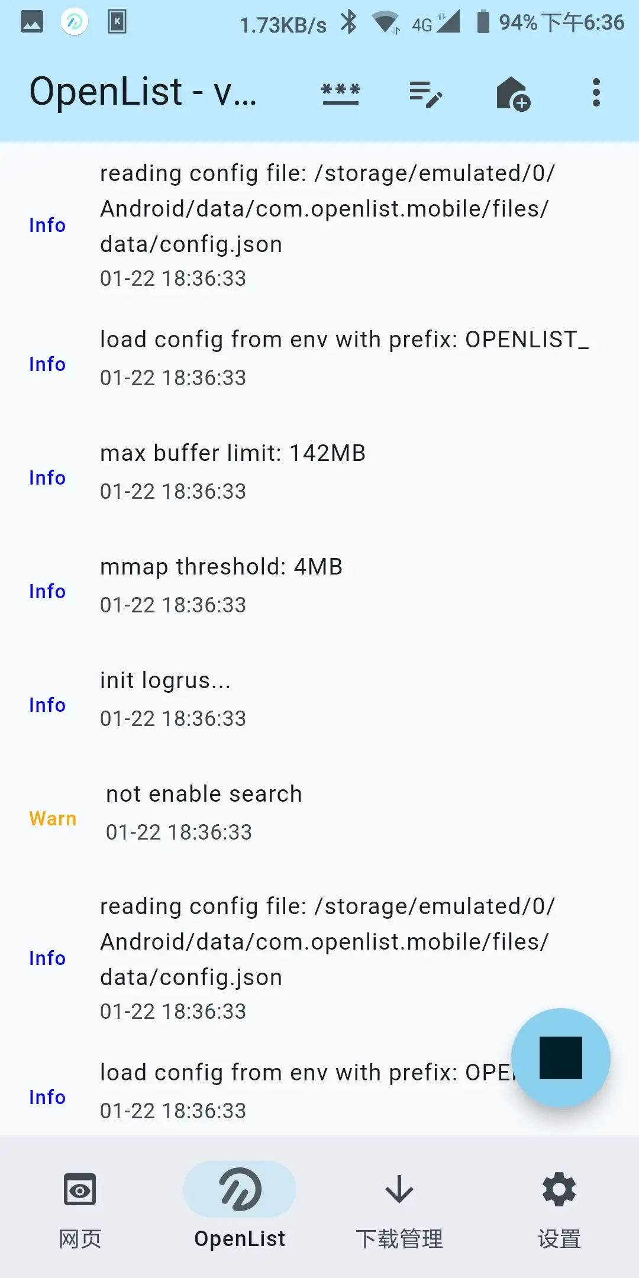
Task: Select the 网页 web view icon
Action: pos(80,1189)
